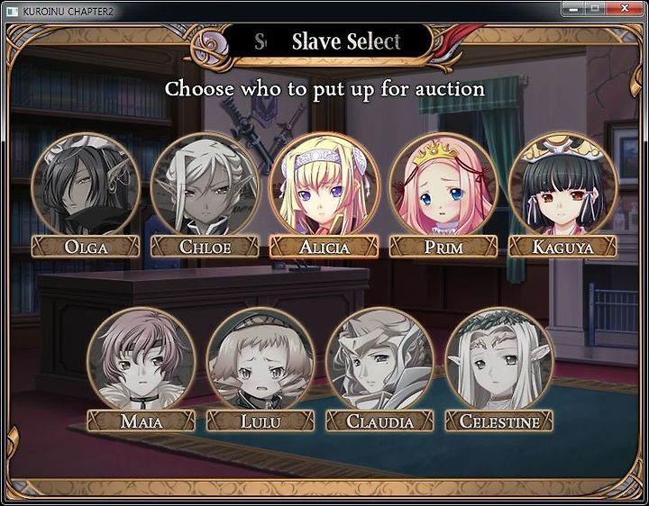
Task: Select Maia's portrait in bottom row
Action: tap(142, 359)
